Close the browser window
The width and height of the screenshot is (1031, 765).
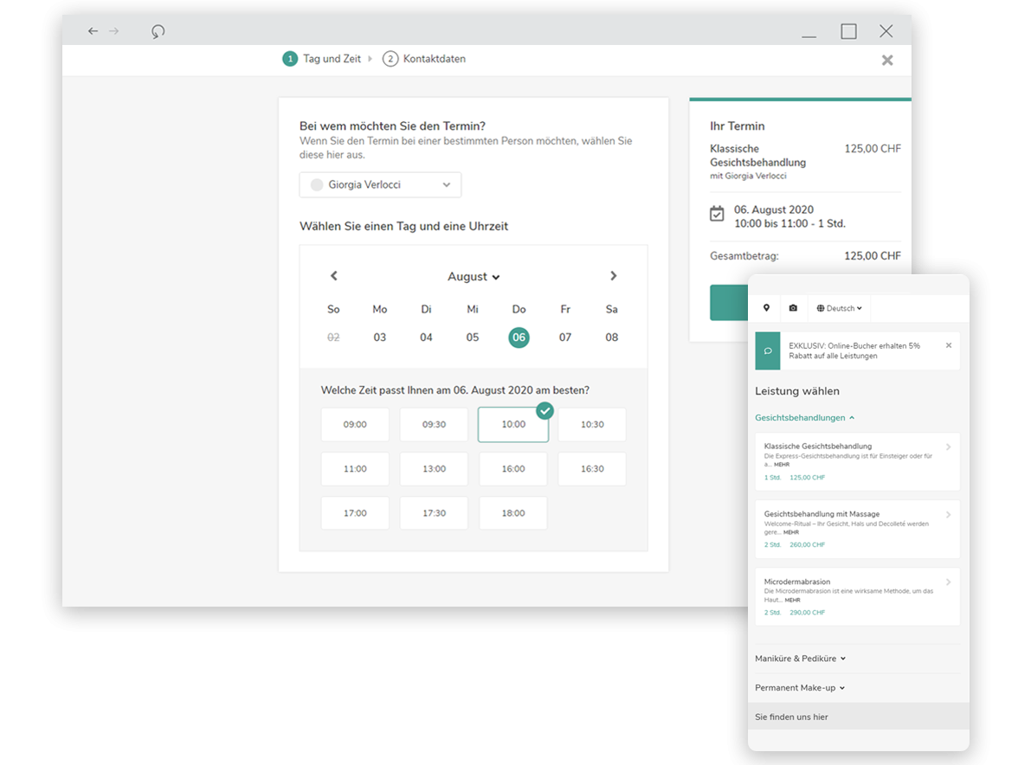(886, 31)
